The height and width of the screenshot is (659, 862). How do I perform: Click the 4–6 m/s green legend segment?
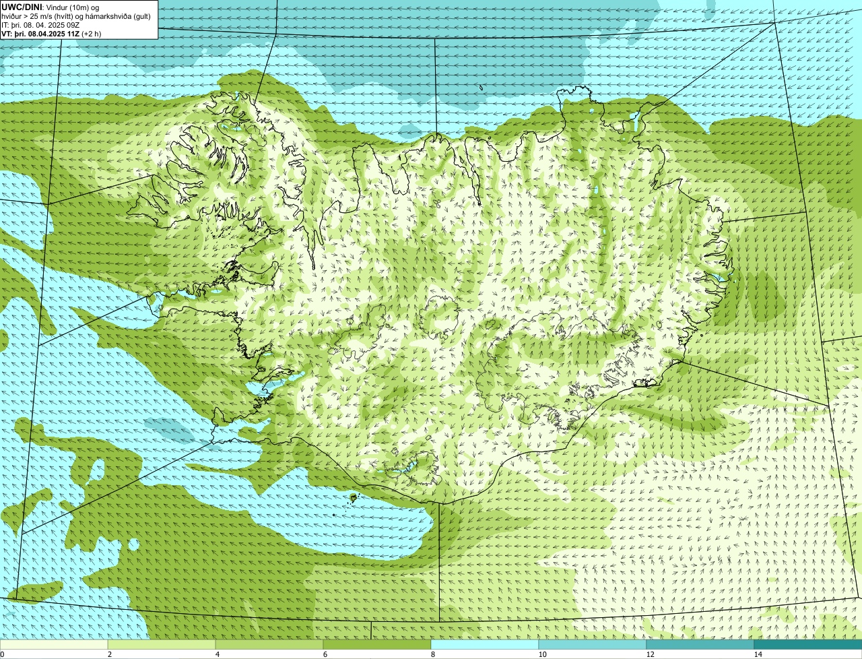[x=269, y=644]
